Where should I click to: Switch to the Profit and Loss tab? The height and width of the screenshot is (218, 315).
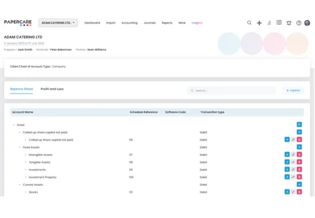tap(52, 89)
